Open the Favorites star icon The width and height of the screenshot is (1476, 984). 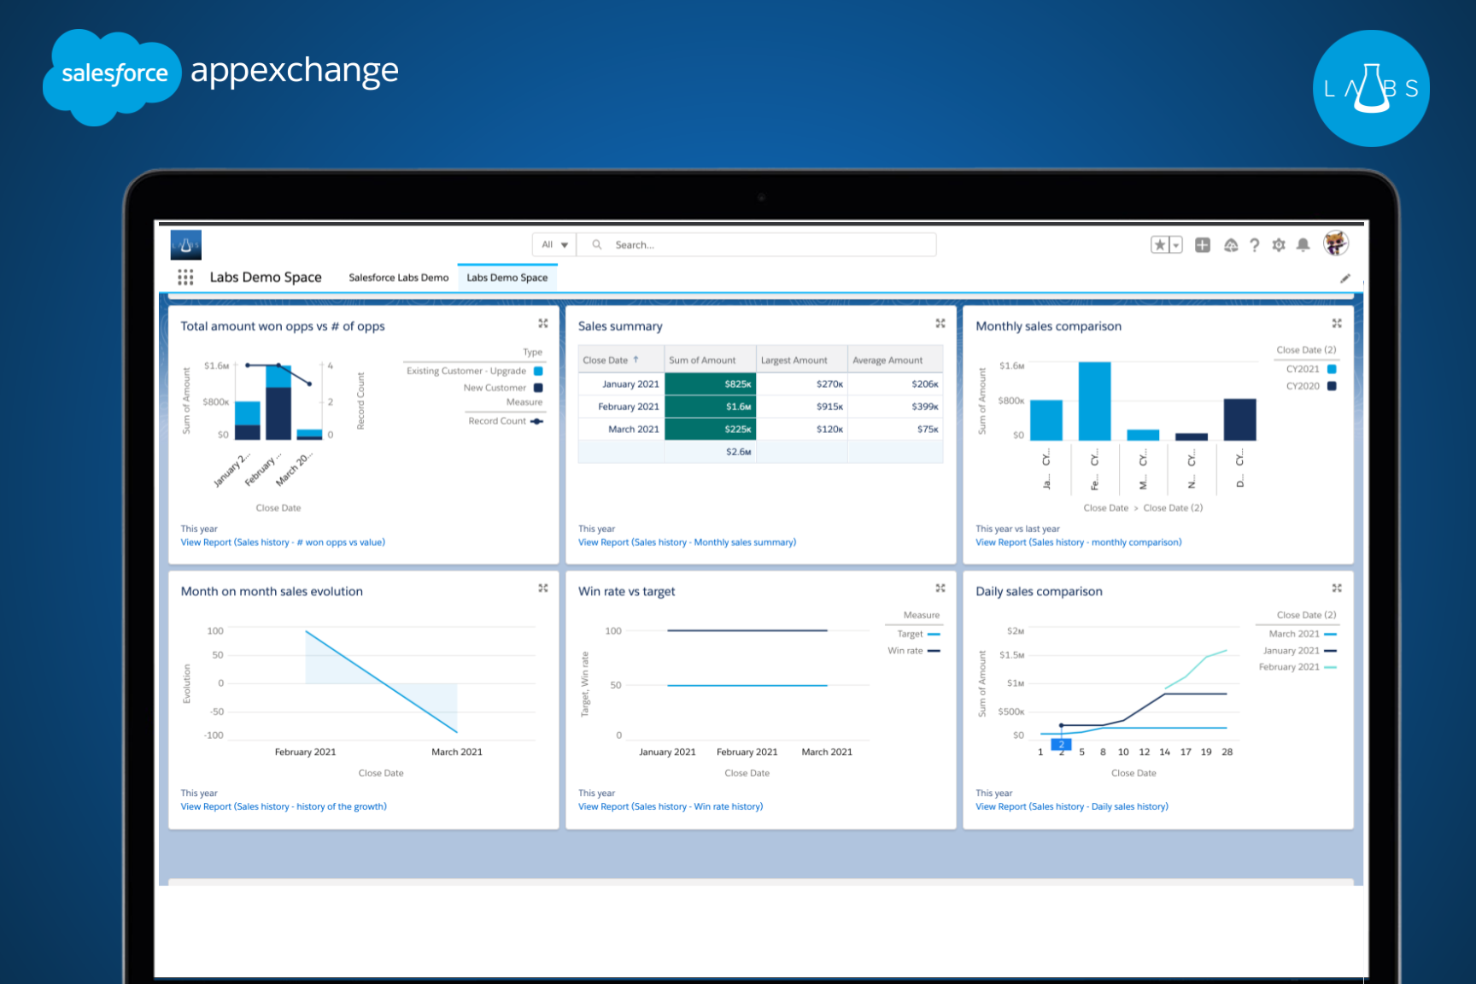pyautogui.click(x=1160, y=244)
